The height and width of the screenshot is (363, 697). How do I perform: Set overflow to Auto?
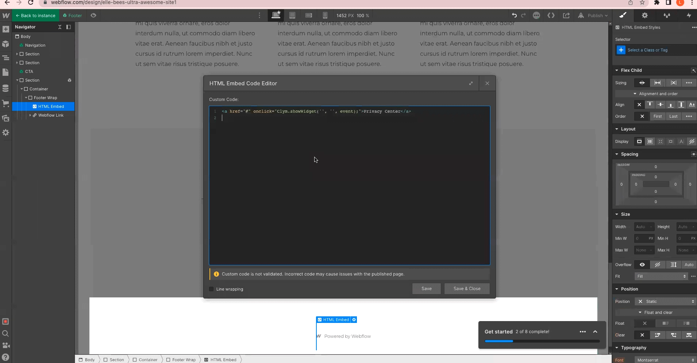pyautogui.click(x=689, y=265)
